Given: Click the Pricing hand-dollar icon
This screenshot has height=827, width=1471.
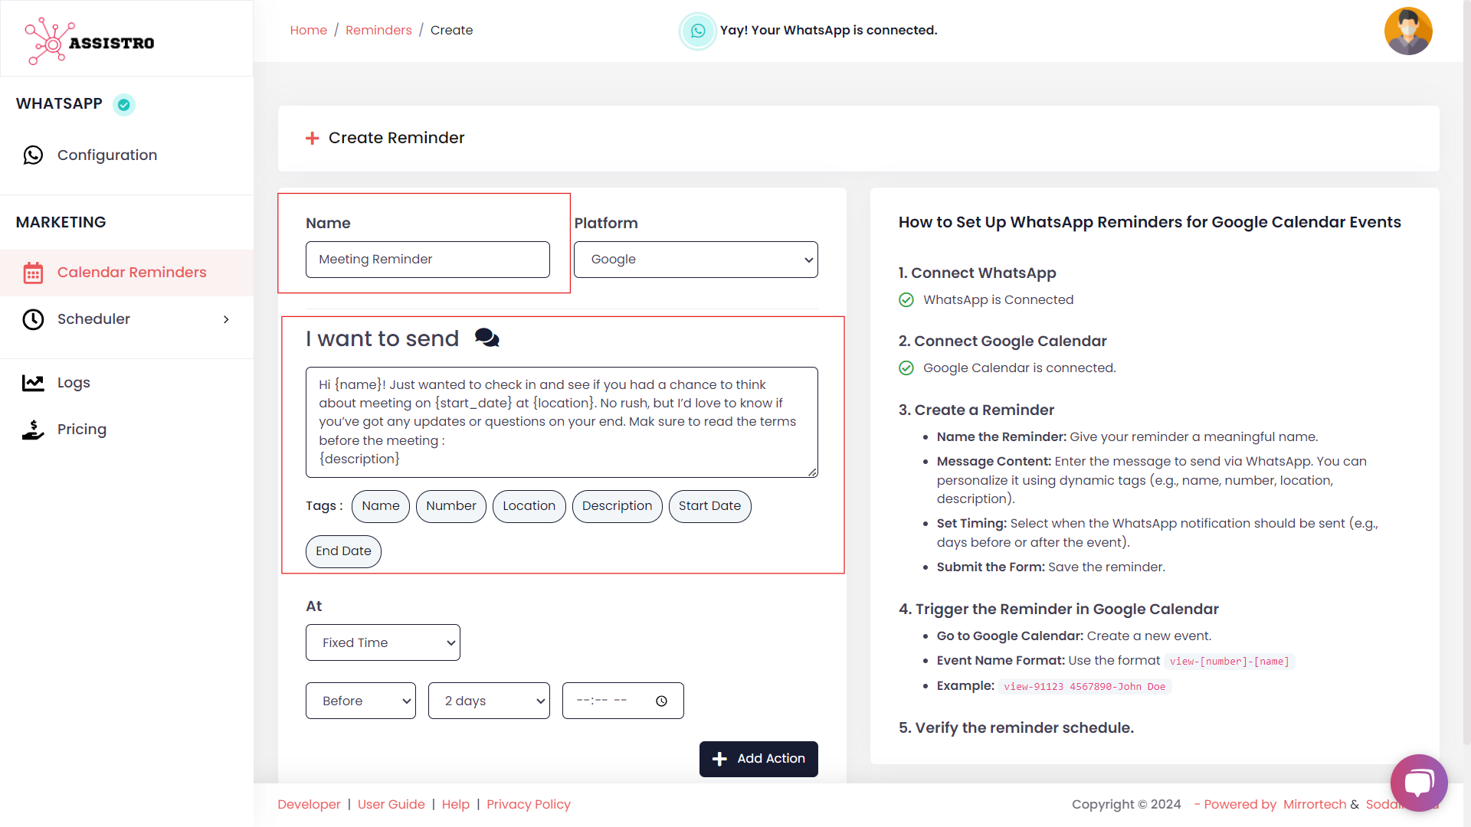Looking at the screenshot, I should click(x=33, y=430).
